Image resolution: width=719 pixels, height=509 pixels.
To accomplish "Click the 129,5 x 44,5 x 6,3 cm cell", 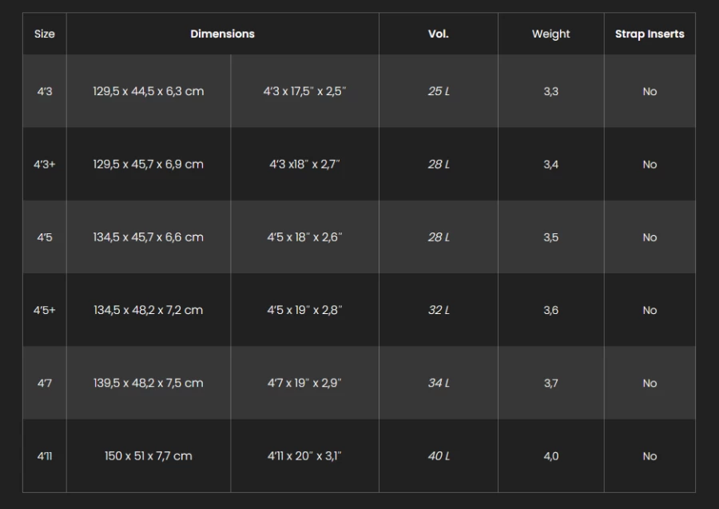I will [x=149, y=91].
